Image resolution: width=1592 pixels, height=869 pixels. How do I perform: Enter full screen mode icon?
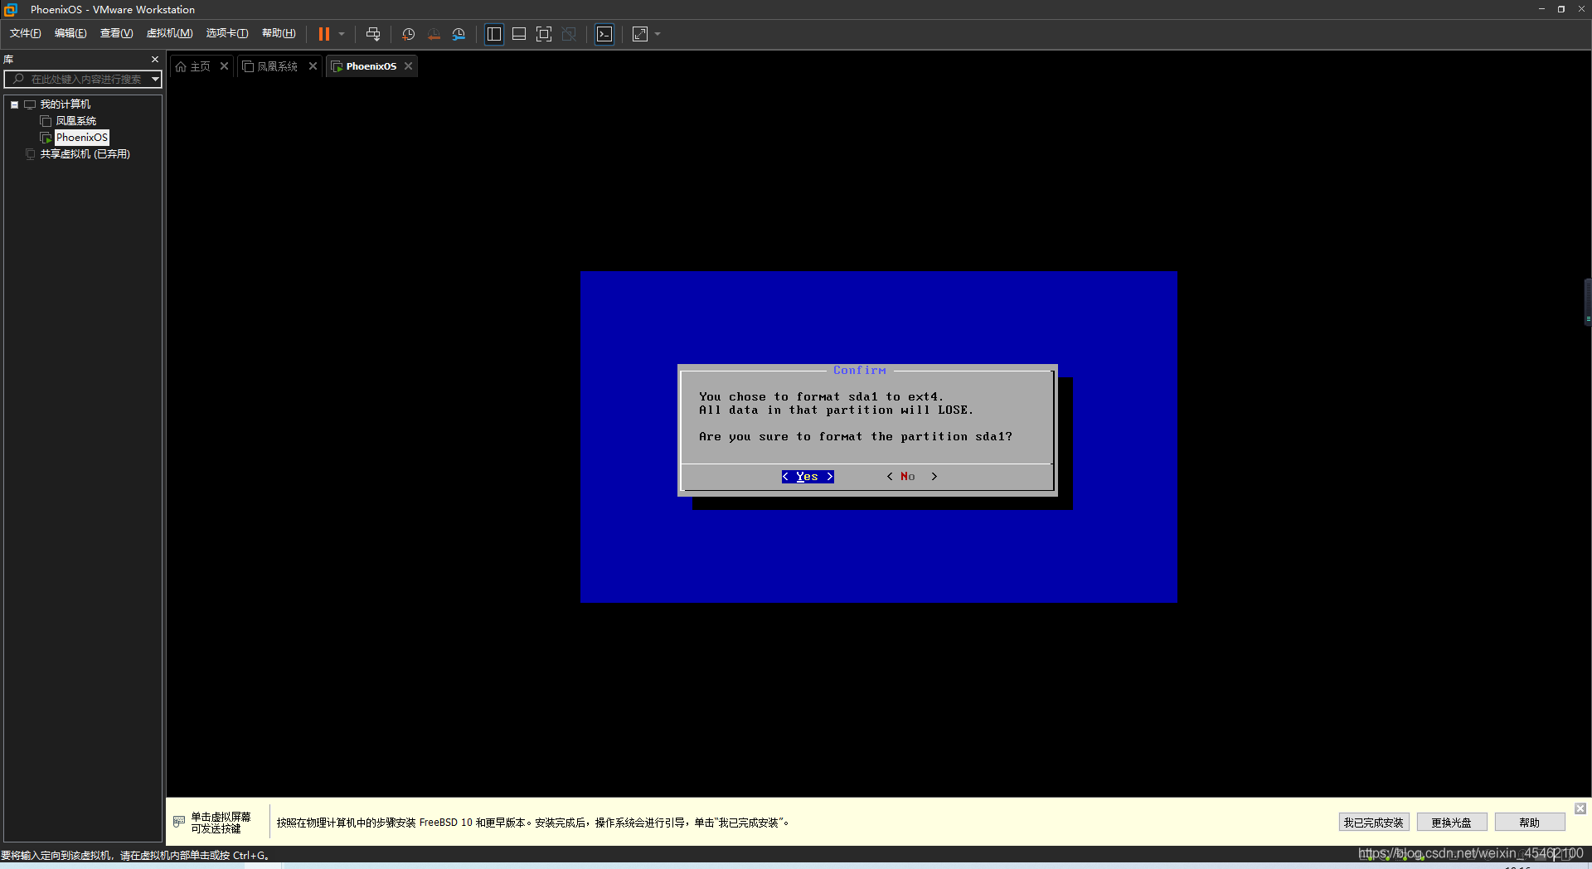(544, 34)
